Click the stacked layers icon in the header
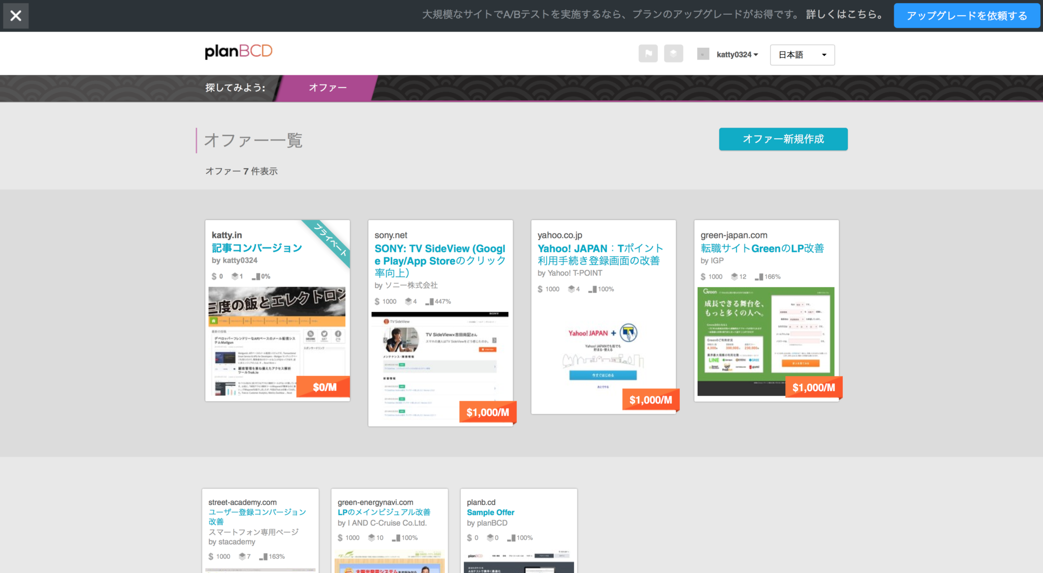This screenshot has height=573, width=1043. [673, 53]
